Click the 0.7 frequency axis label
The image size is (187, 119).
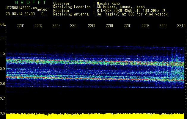tap(3, 98)
